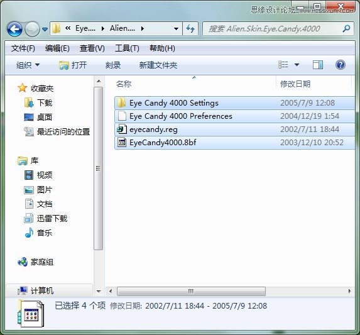The image size is (360, 335).
Task: Sort by 修改日期 column header
Action: 295,84
